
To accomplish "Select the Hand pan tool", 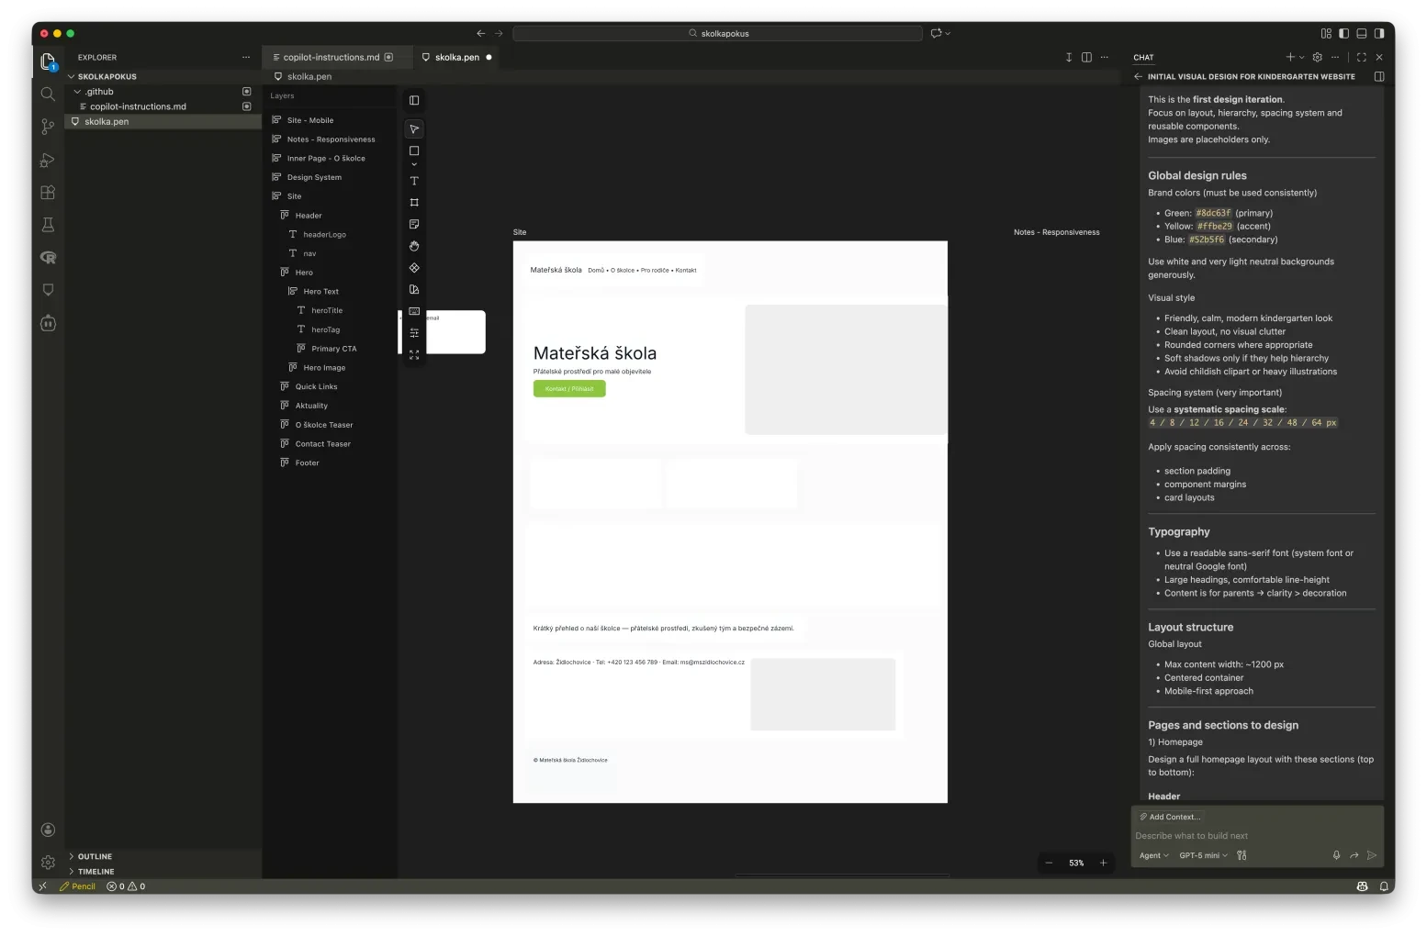I will [x=414, y=246].
